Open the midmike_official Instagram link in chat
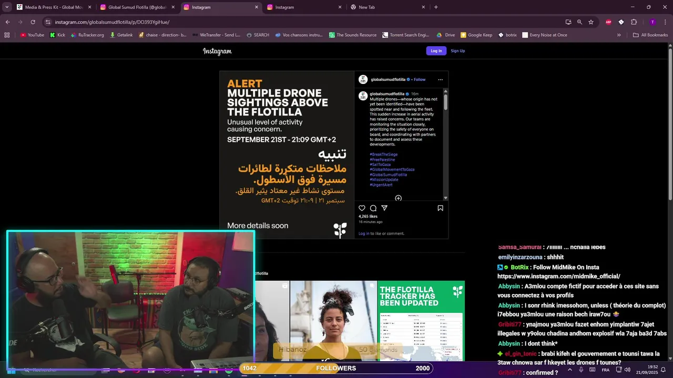Image resolution: width=673 pixels, height=378 pixels. 559,276
